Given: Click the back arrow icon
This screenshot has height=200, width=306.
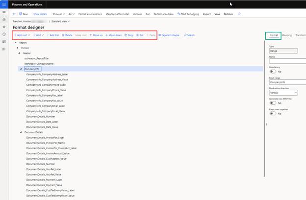Looking at the screenshot, I should (14, 14).
